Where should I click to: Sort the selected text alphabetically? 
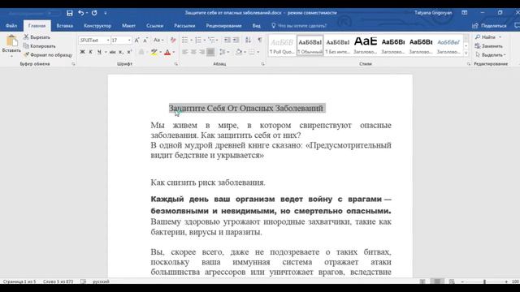248,40
